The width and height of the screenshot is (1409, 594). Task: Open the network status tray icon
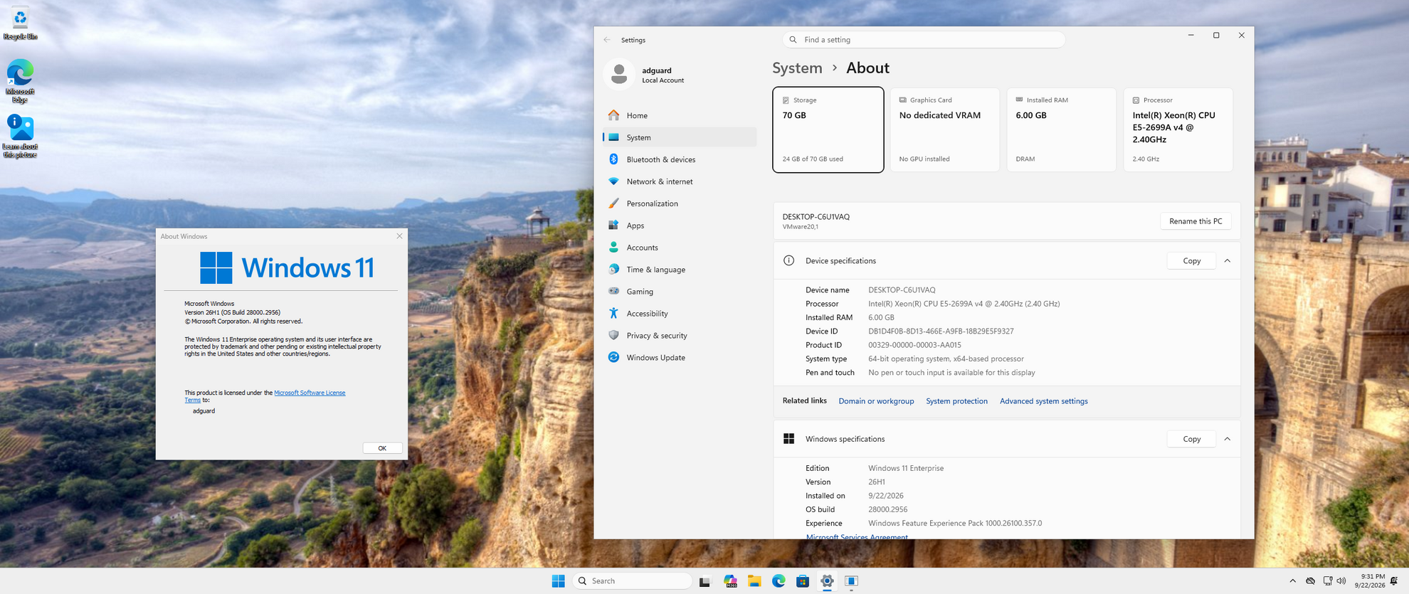tap(1327, 581)
